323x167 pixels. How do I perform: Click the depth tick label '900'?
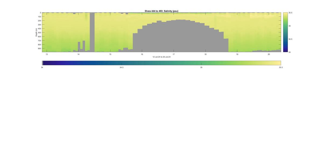point(39,49)
